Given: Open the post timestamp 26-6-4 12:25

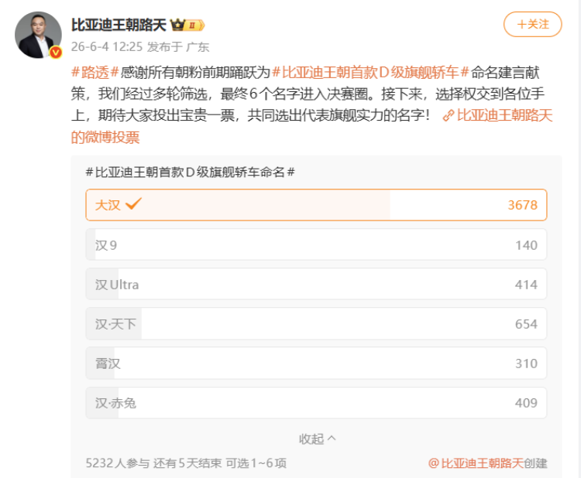Looking at the screenshot, I should 107,46.
